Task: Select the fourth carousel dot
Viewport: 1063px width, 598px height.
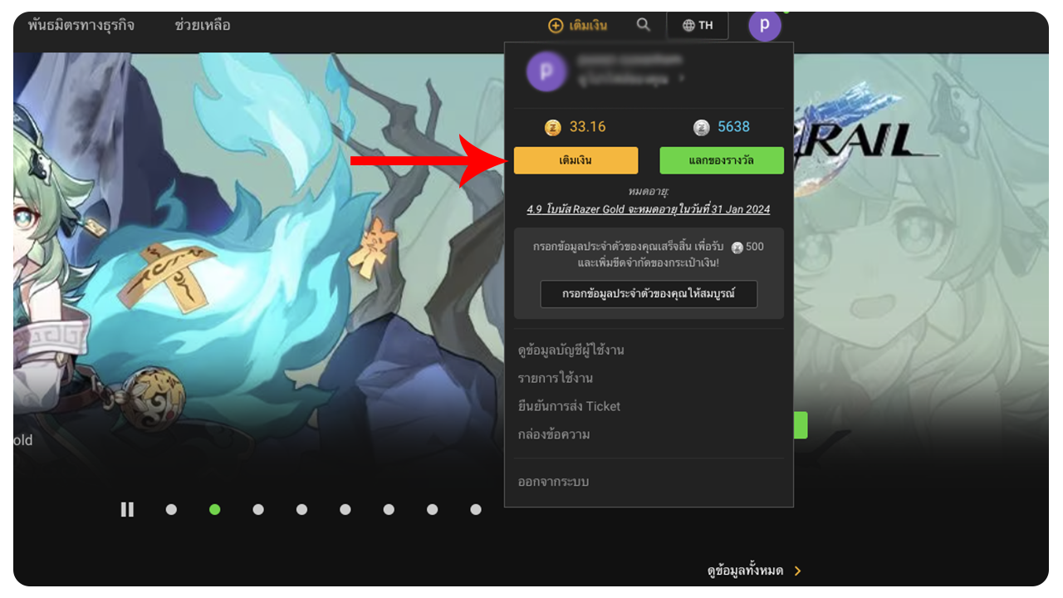Action: [301, 509]
